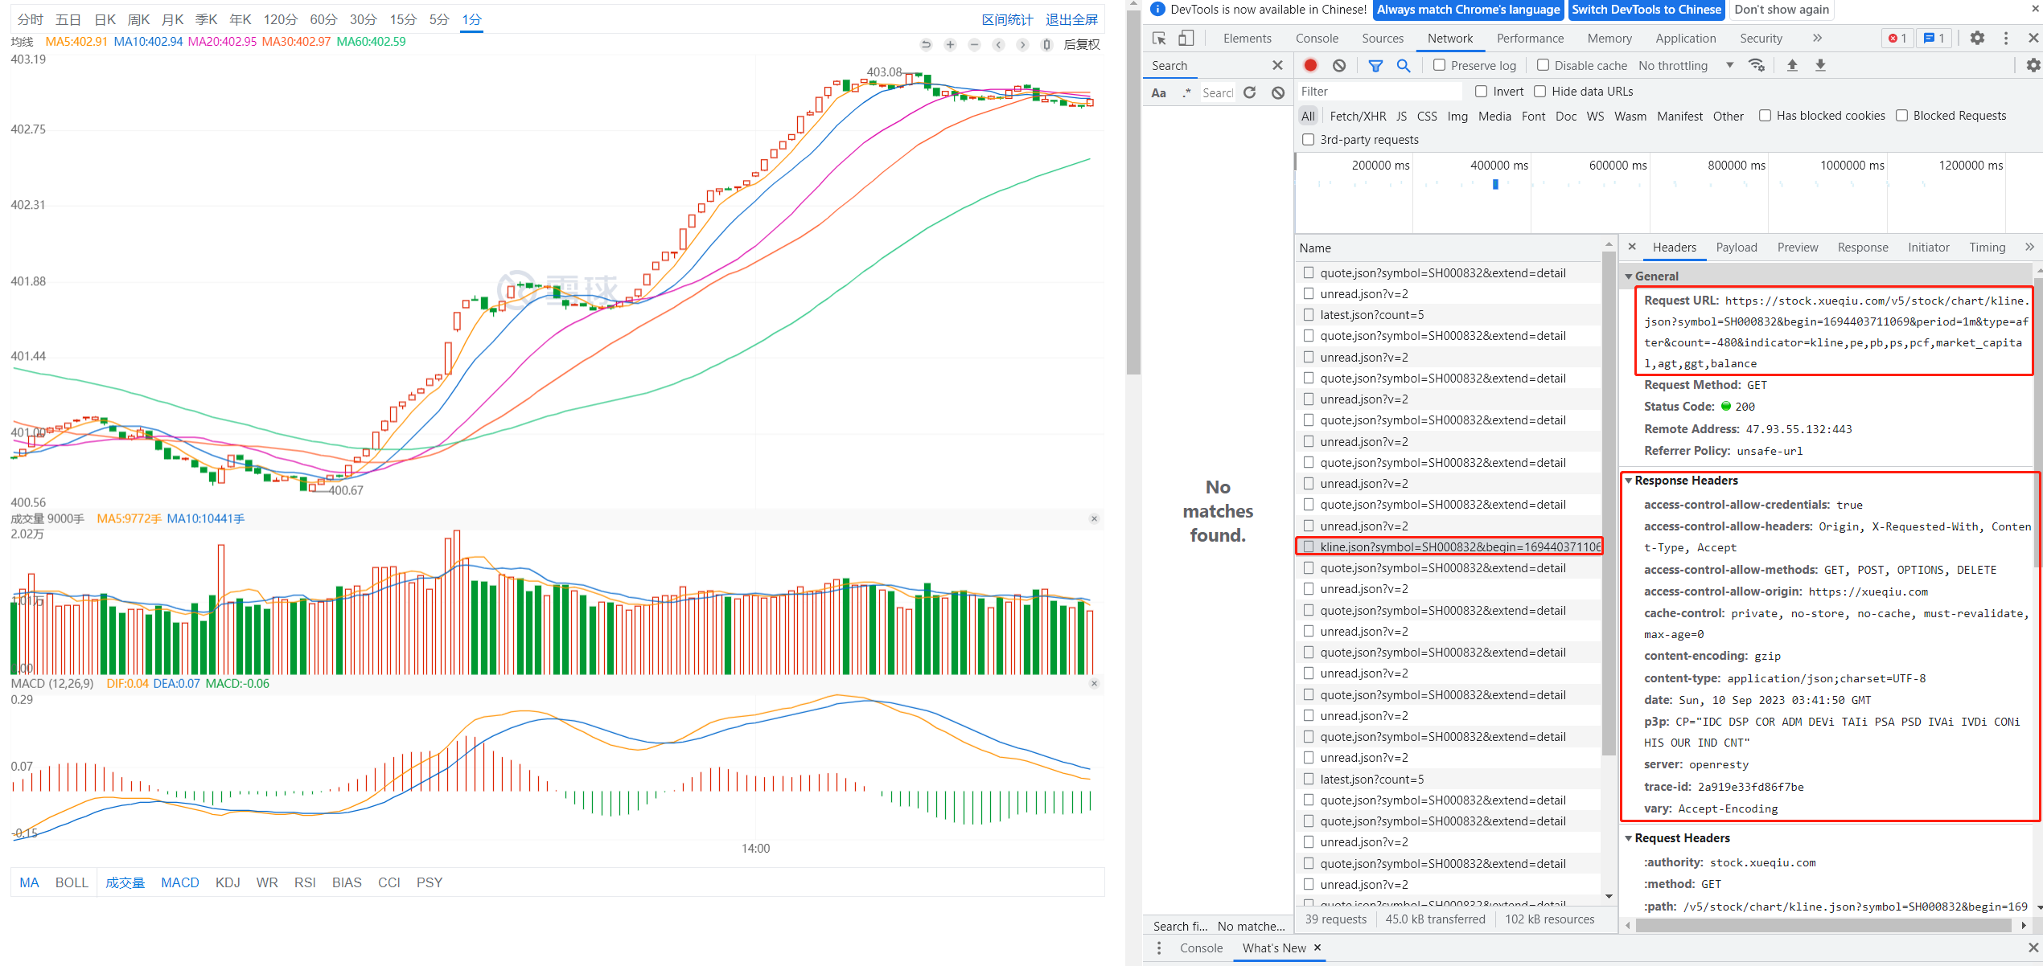Image resolution: width=2043 pixels, height=966 pixels.
Task: Open console drawer three-dot menu
Action: (1158, 948)
